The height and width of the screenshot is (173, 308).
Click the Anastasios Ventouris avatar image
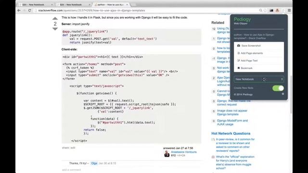coord(167,154)
